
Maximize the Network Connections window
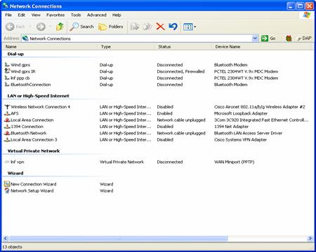tap(300, 6)
